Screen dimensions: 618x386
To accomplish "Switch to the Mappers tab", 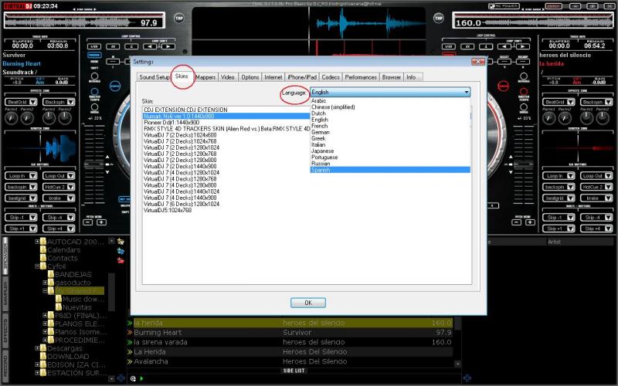I will (205, 77).
